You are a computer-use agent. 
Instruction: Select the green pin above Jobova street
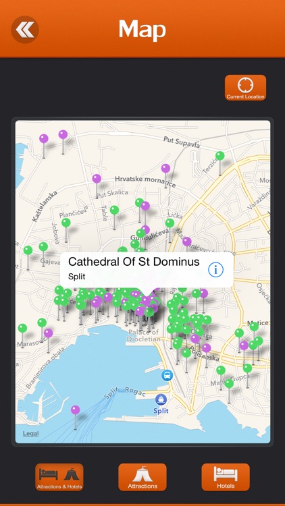pos(66,223)
